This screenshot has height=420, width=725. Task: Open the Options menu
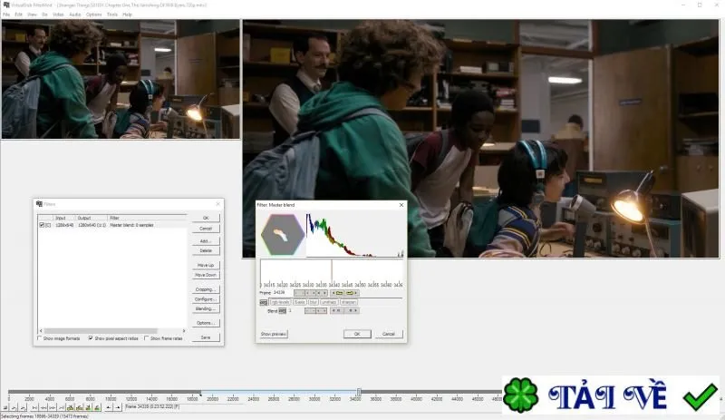(x=93, y=15)
